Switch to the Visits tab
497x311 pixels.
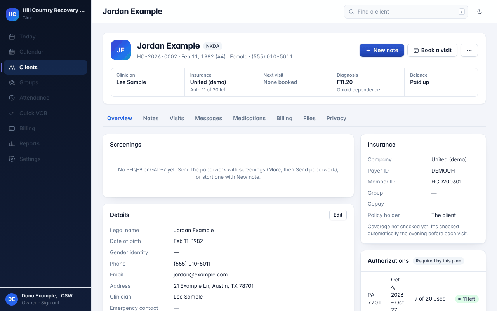click(177, 118)
